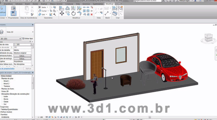Click the Create Parts icon
The height and width of the screenshot is (120, 217).
[x=115, y=13]
